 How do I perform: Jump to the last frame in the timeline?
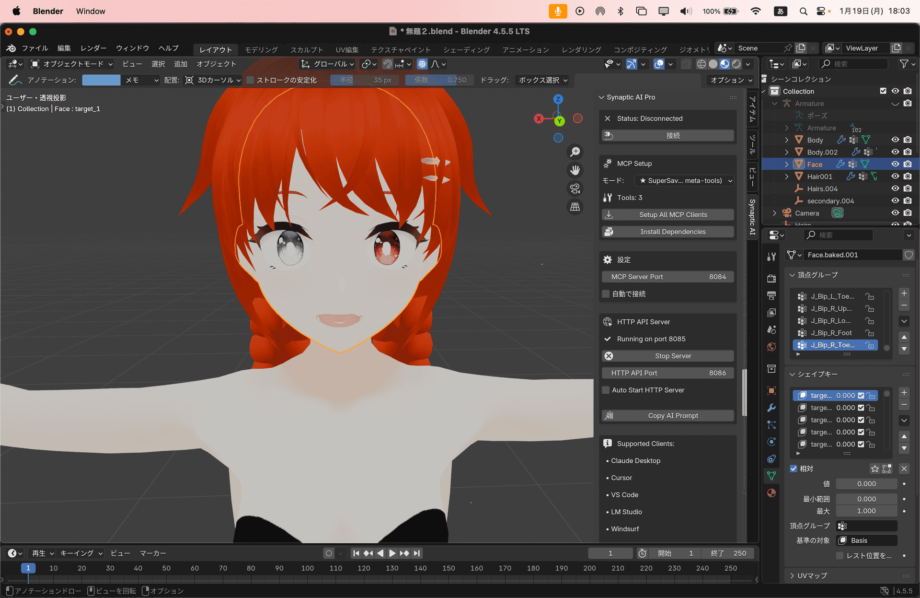point(417,553)
